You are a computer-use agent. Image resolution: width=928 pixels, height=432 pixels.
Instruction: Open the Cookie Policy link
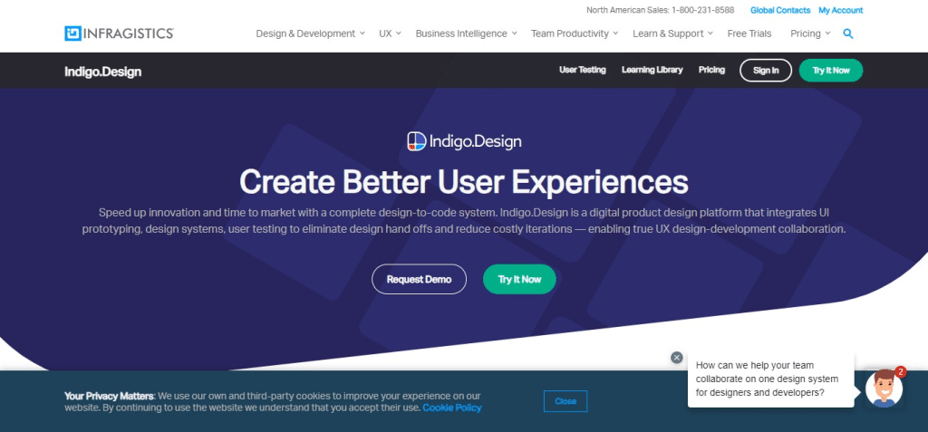[451, 408]
